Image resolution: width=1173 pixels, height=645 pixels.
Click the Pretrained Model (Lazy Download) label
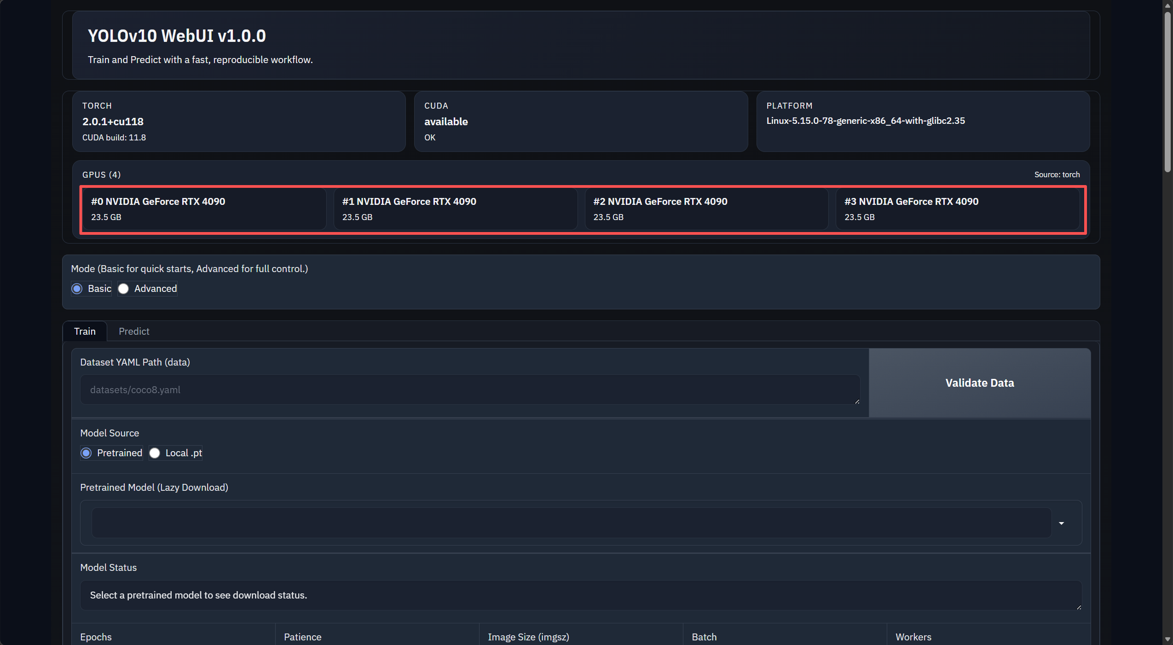tap(154, 488)
